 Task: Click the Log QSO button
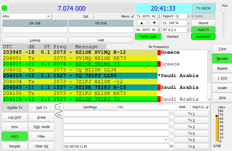click(15, 117)
